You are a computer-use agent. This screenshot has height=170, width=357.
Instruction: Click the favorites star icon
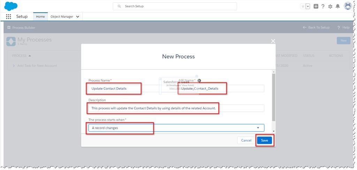pos(303,7)
